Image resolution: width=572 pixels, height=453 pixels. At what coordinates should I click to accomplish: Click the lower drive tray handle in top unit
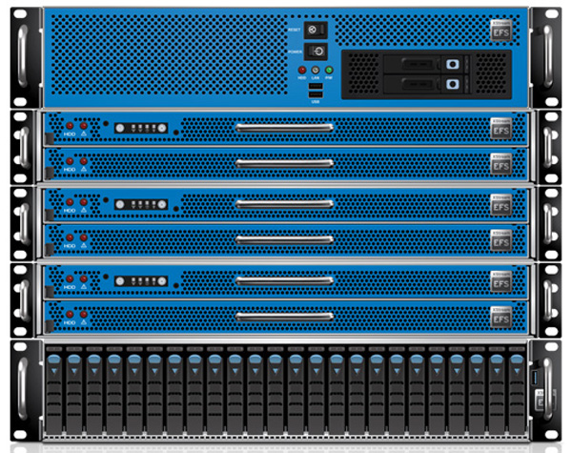pos(419,84)
